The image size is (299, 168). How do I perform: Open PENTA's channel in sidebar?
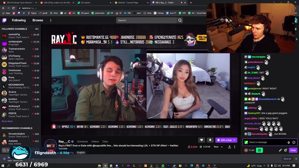pyautogui.click(x=21, y=115)
